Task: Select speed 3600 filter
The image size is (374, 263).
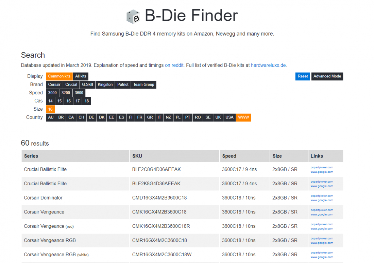Action: point(79,93)
